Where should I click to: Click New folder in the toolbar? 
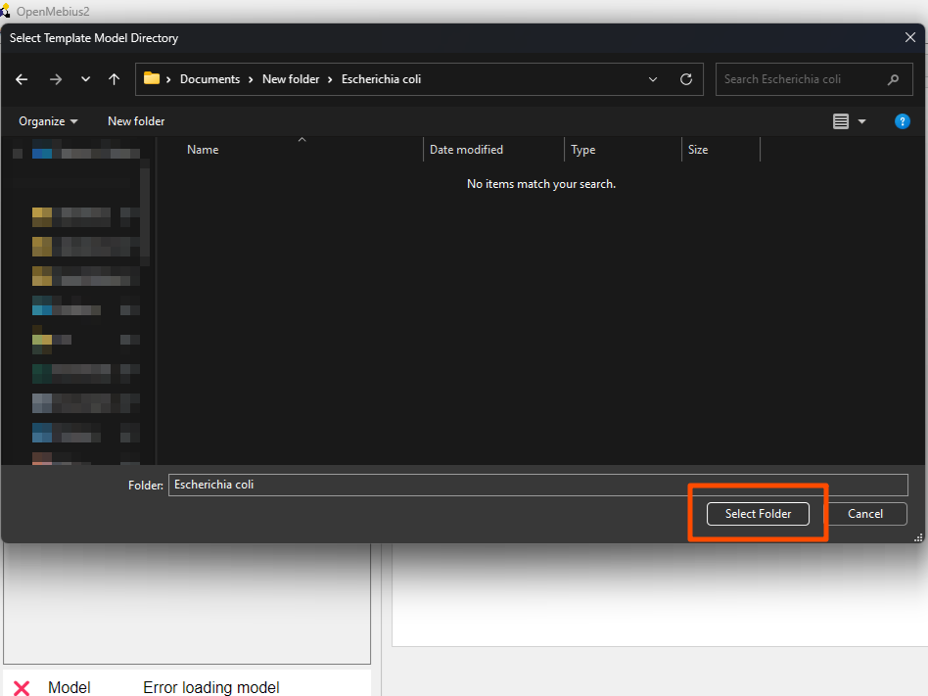point(135,120)
